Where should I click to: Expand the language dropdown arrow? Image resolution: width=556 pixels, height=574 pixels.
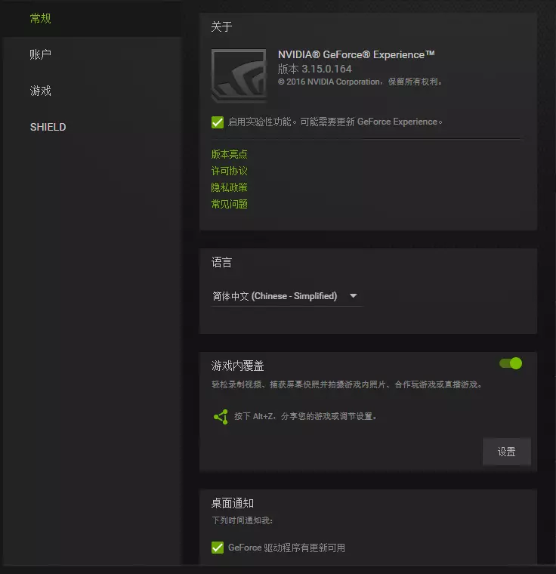(353, 296)
